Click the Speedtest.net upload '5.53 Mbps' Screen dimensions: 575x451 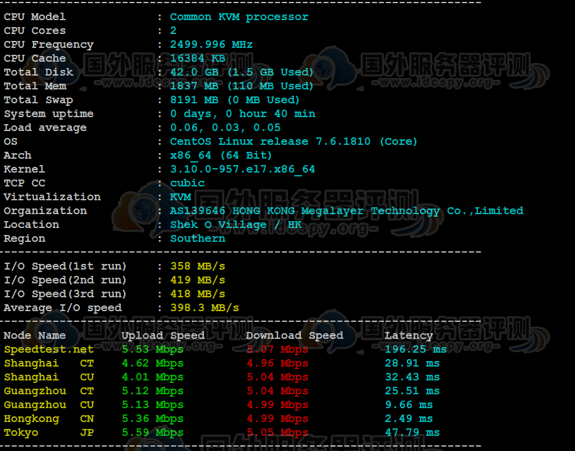tap(152, 350)
